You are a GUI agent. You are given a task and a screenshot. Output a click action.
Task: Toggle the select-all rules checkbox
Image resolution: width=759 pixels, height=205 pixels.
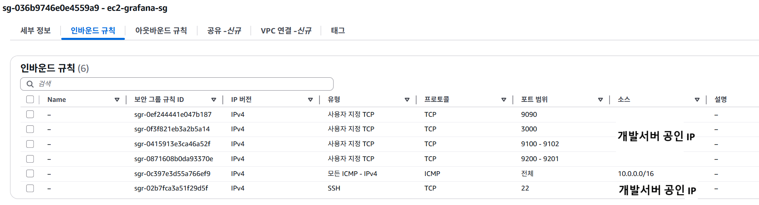click(30, 99)
